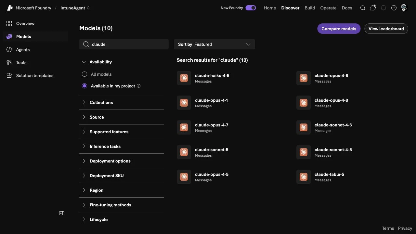
Task: Open the Privacy link
Action: [x=405, y=228]
